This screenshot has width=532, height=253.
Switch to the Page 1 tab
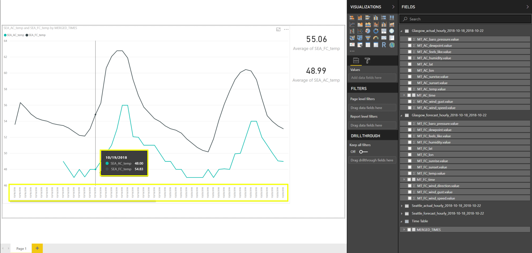[21, 248]
